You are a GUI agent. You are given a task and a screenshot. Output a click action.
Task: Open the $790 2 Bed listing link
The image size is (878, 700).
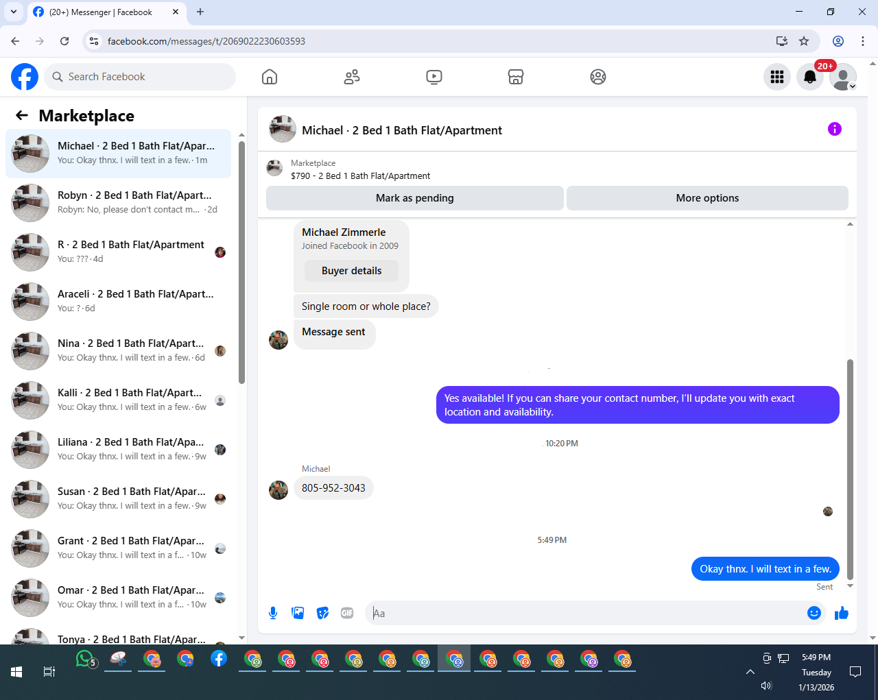(x=360, y=176)
